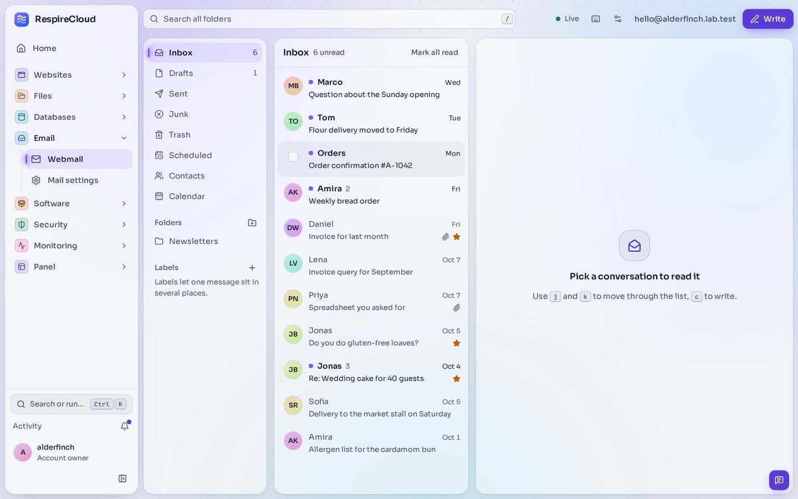Image resolution: width=798 pixels, height=499 pixels.
Task: Click the Junk folder icon
Action: point(159,114)
